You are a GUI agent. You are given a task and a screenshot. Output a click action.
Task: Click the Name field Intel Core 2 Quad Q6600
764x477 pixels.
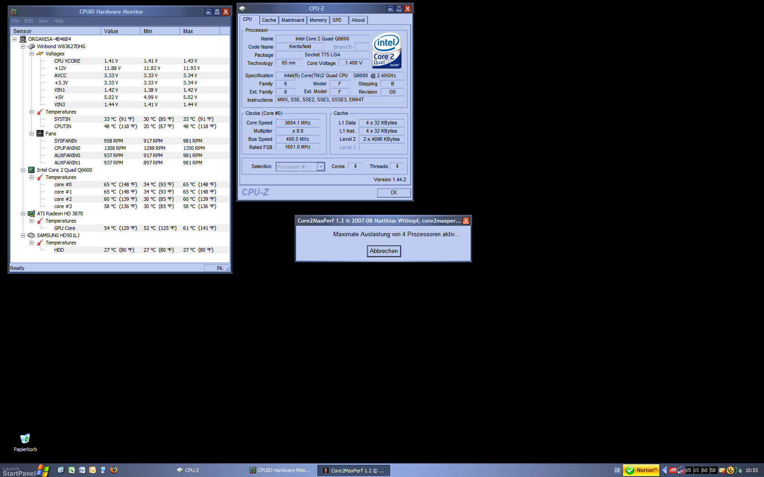[322, 39]
